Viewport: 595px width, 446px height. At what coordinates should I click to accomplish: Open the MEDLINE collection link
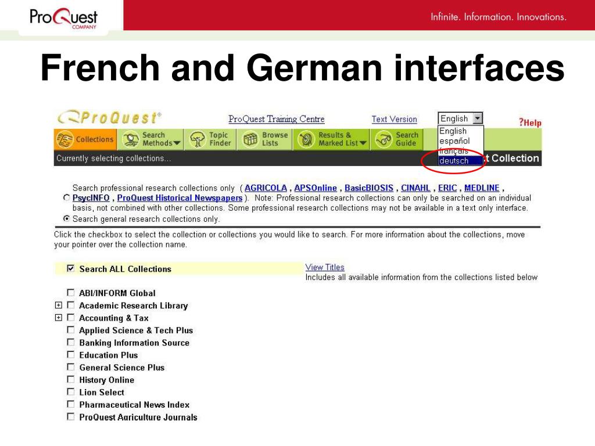tap(482, 188)
